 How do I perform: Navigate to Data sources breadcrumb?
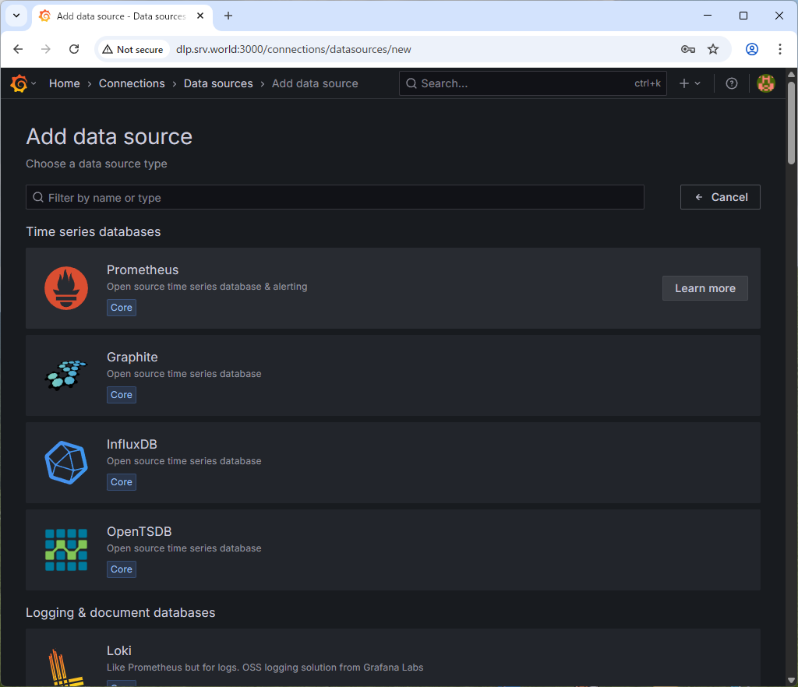click(x=218, y=83)
